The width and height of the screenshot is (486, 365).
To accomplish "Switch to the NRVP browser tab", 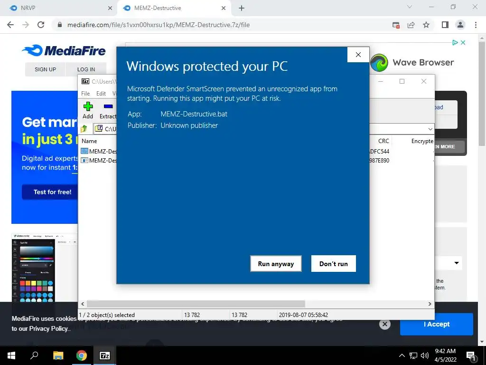I will [59, 8].
